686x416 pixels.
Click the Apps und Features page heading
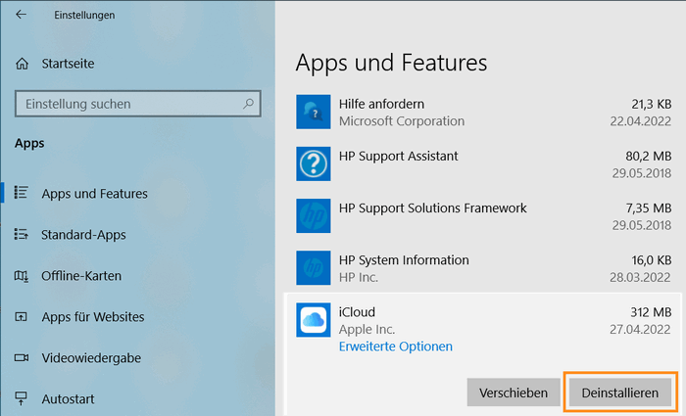(x=391, y=63)
